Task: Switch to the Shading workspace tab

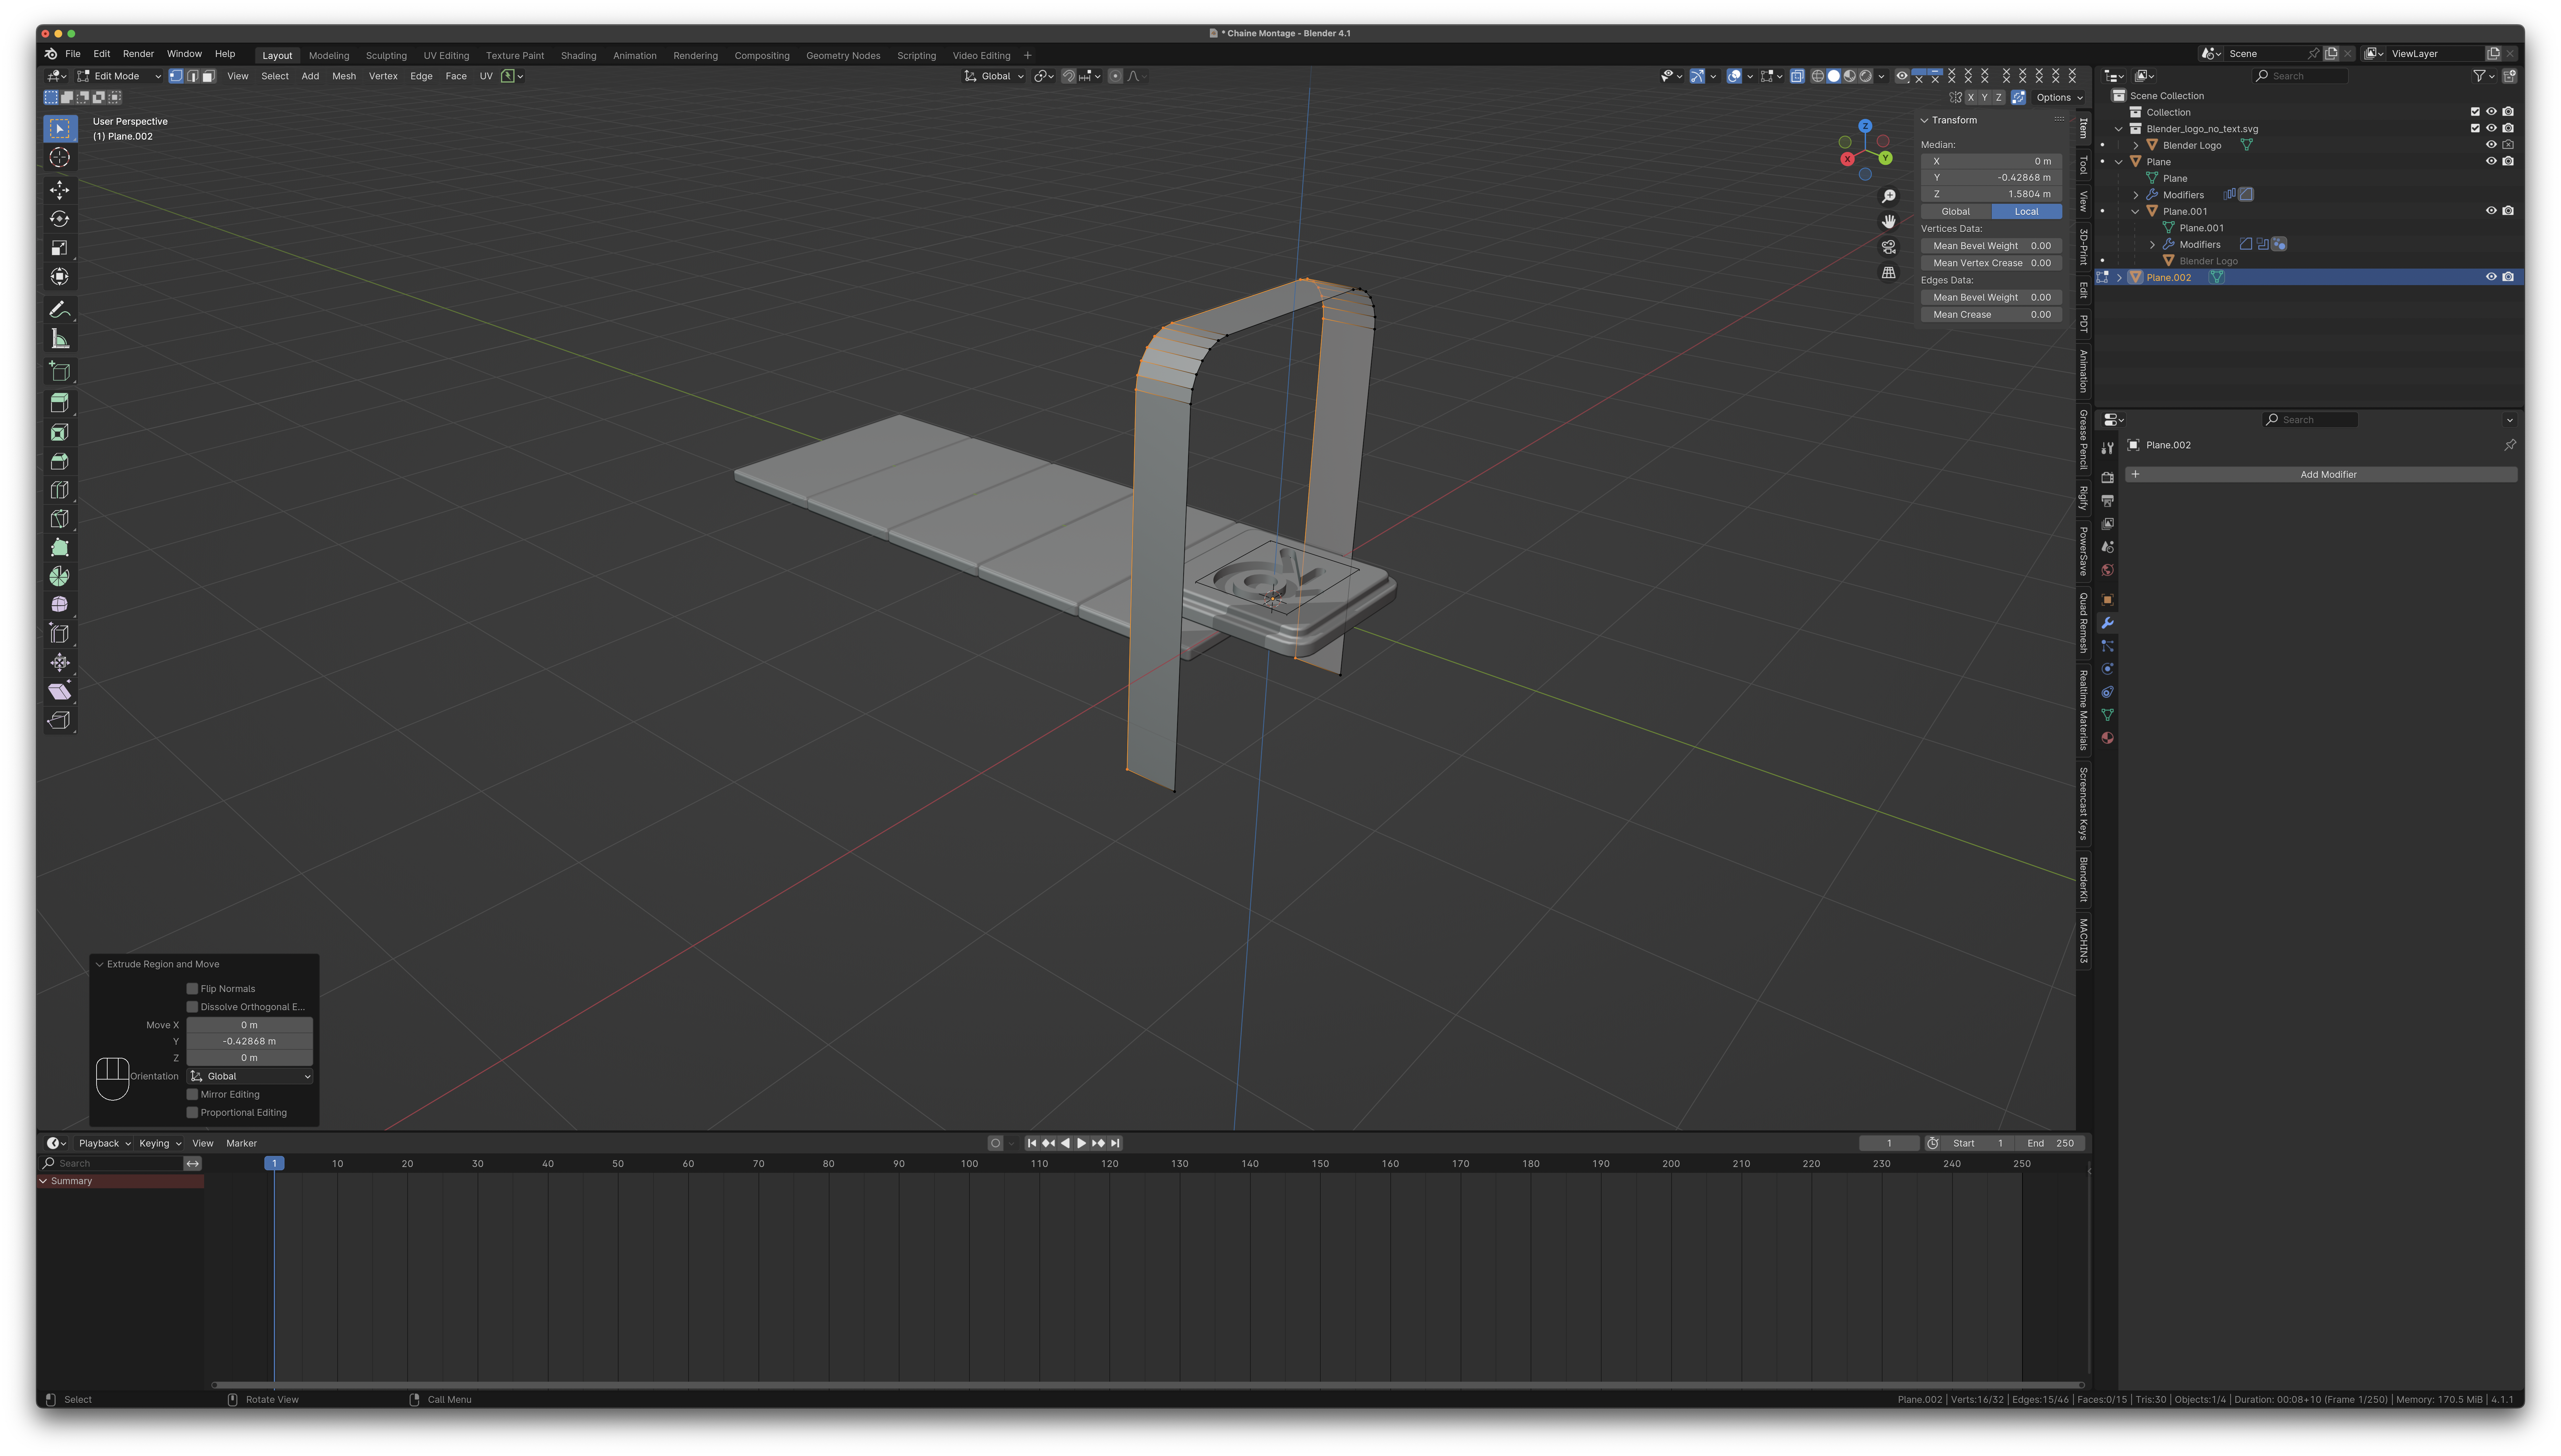Action: click(578, 56)
